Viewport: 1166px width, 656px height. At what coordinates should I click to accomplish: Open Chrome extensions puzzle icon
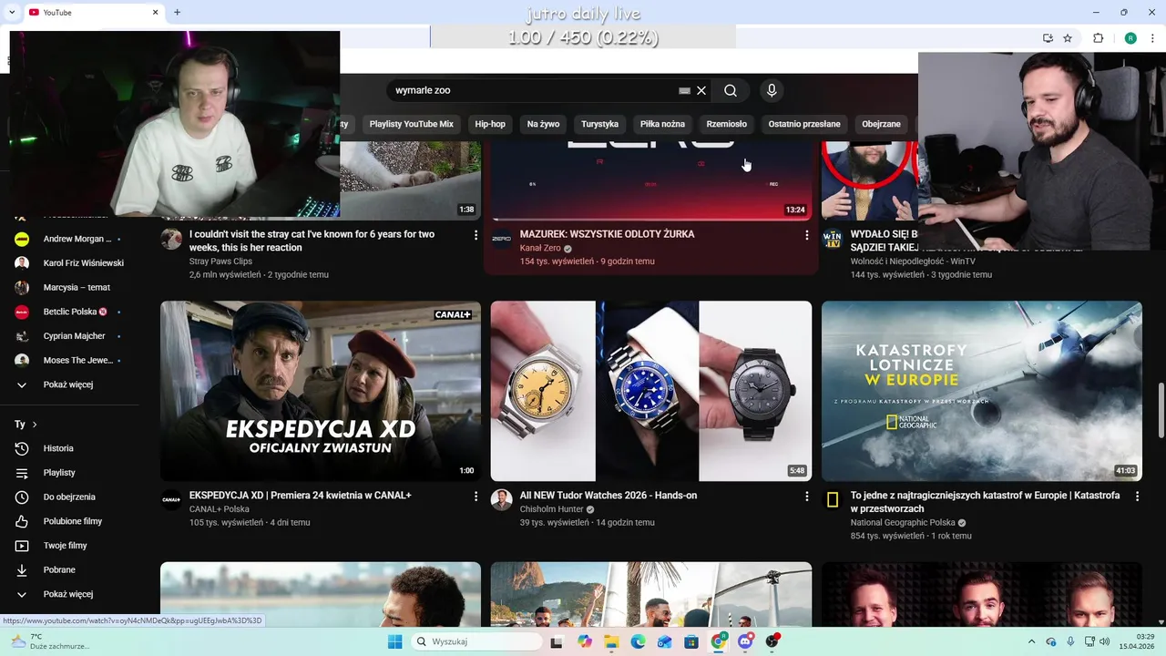click(1098, 38)
